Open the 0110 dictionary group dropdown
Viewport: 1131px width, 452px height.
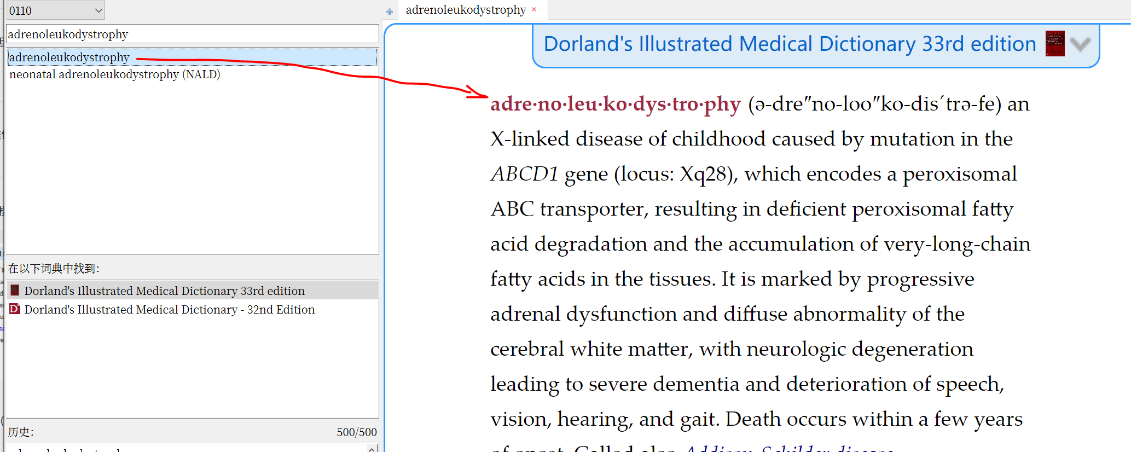click(98, 10)
